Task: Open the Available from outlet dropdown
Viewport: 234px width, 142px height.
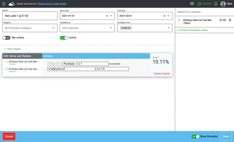Action: pyautogui.click(x=144, y=28)
